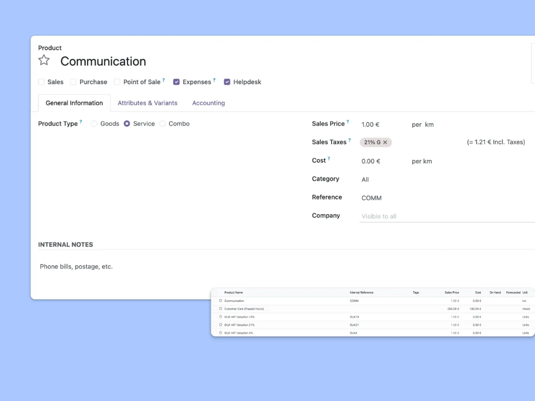Click the Sales Price help question mark

(348, 121)
